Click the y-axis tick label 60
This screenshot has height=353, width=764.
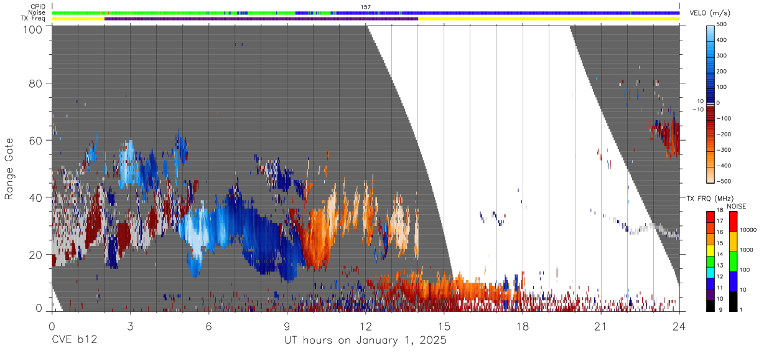point(36,140)
